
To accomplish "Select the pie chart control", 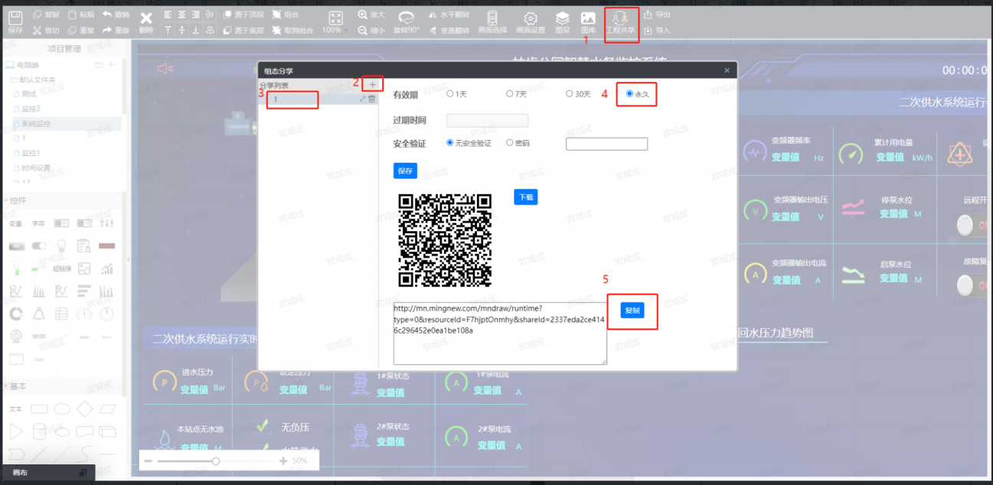I will 16,314.
